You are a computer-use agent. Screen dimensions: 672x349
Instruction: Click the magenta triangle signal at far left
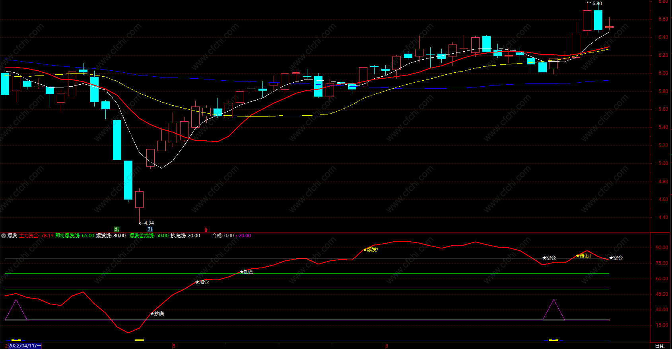coord(16,310)
